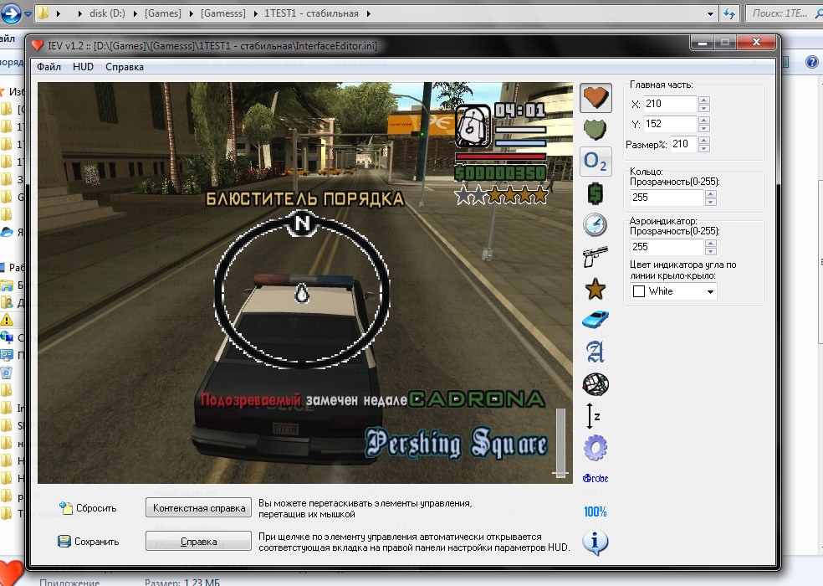Image resolution: width=823 pixels, height=586 pixels.
Task: Increase Размер% with up arrow
Action: 704,141
